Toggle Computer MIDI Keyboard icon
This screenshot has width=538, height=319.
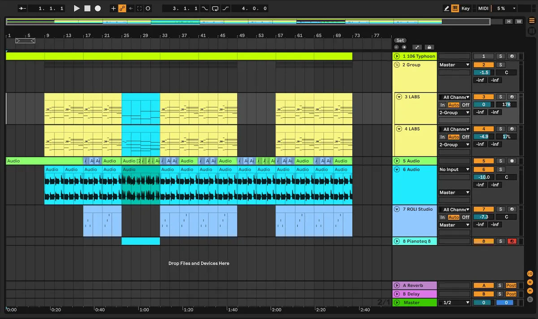455,8
